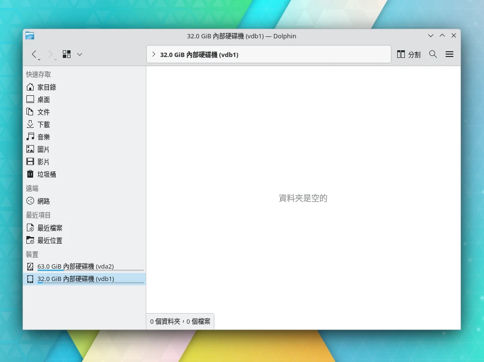Open 垃圾桶 trash in sidebar
The width and height of the screenshot is (484, 362).
[x=47, y=174]
